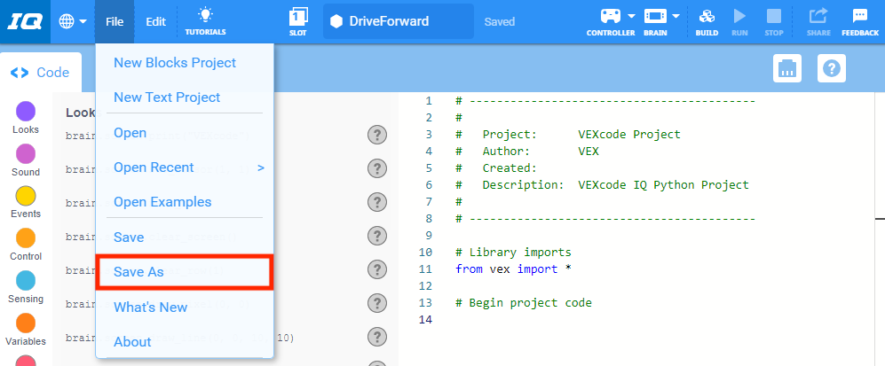Open the monitor console icon

786,69
